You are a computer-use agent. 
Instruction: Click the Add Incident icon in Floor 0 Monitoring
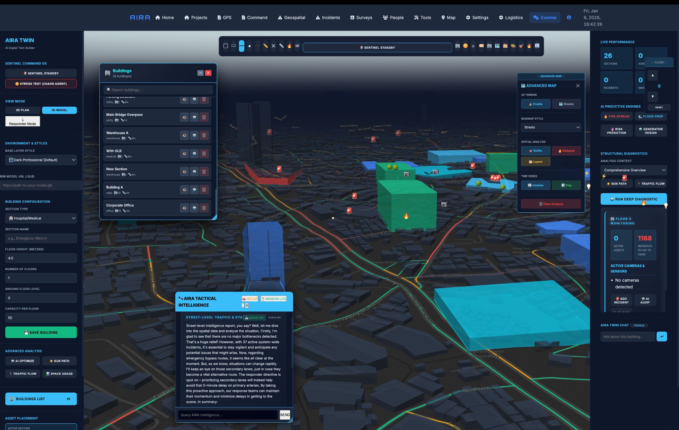click(621, 300)
